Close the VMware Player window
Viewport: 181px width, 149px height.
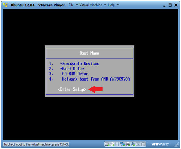[x=176, y=5]
